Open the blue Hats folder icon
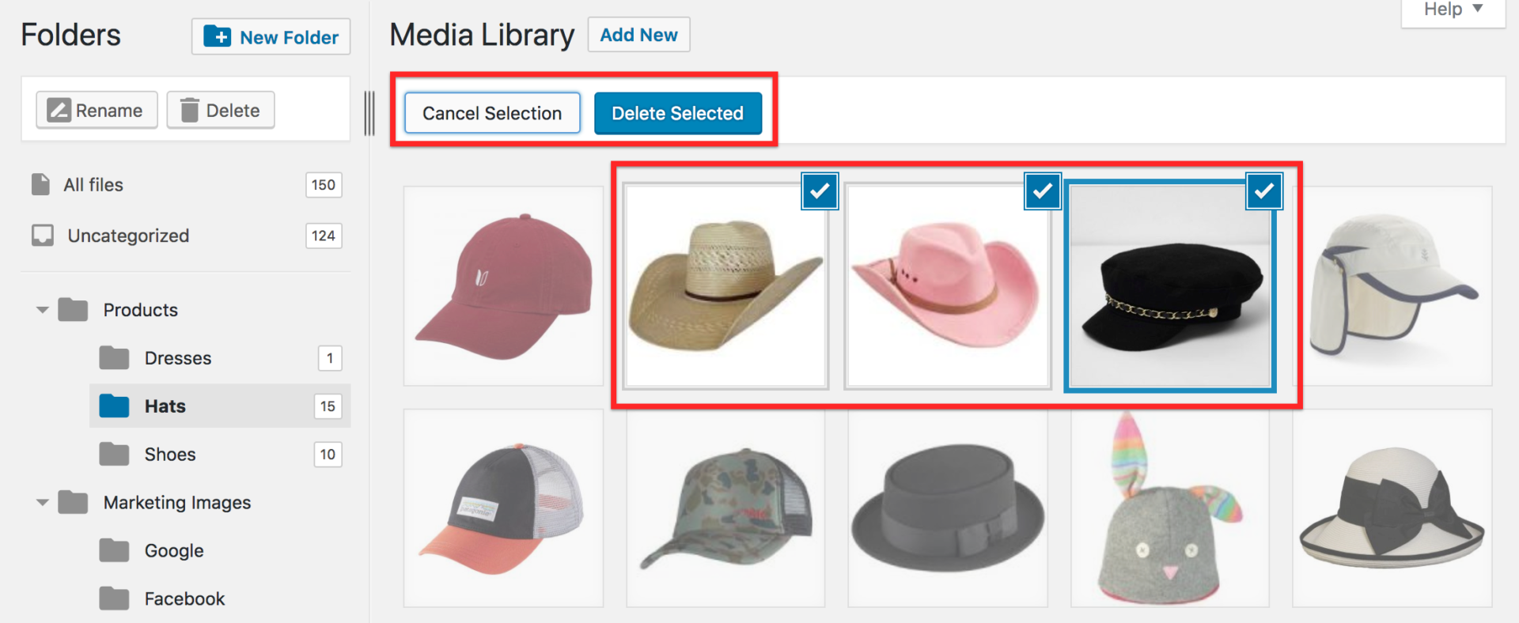Image resolution: width=1519 pixels, height=623 pixels. 114,406
